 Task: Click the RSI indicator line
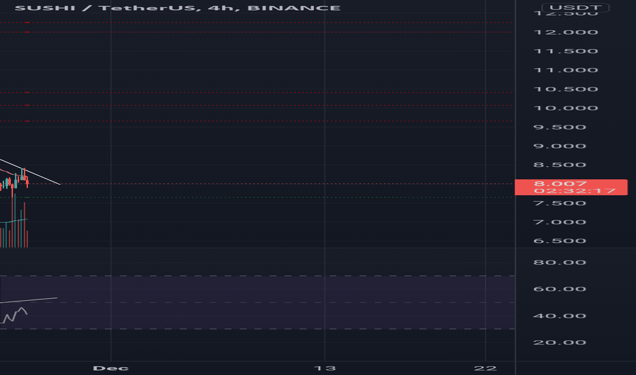14,316
